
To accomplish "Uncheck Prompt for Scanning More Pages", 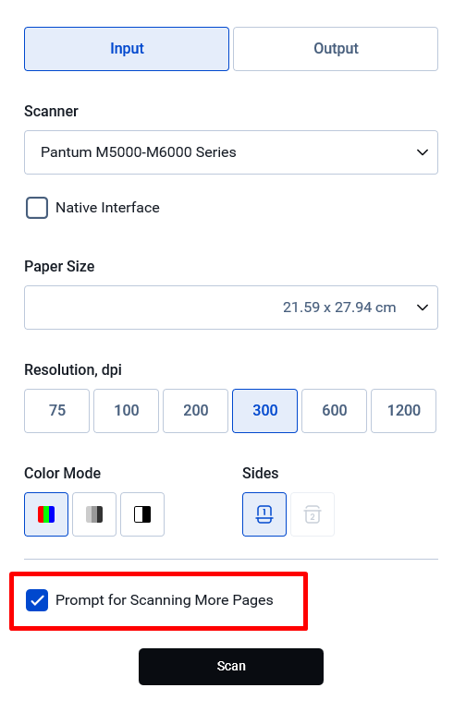I will click(x=37, y=600).
